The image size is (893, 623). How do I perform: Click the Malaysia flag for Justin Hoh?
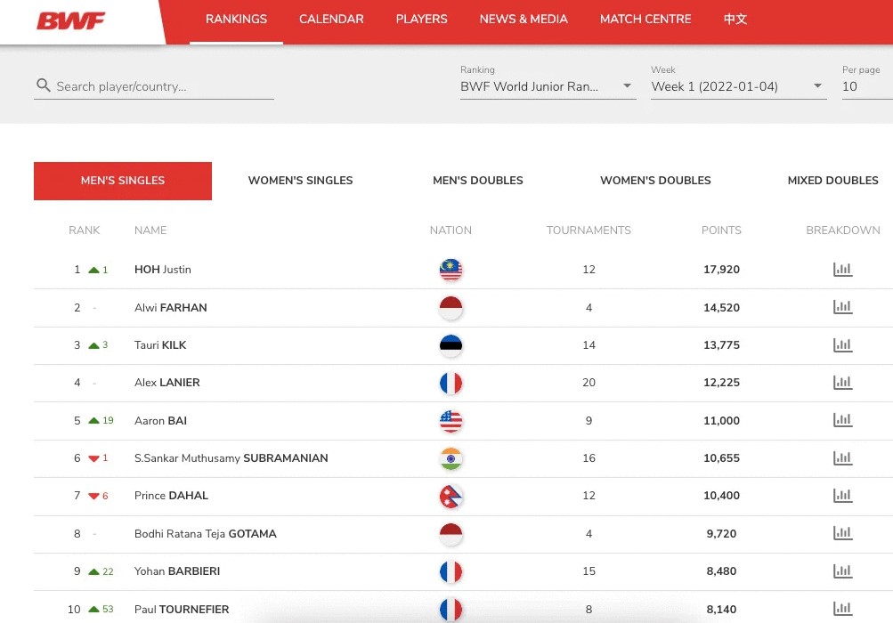pyautogui.click(x=451, y=270)
